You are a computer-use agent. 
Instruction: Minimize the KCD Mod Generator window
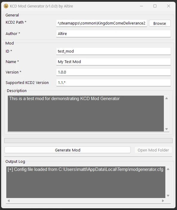tap(141, 6)
